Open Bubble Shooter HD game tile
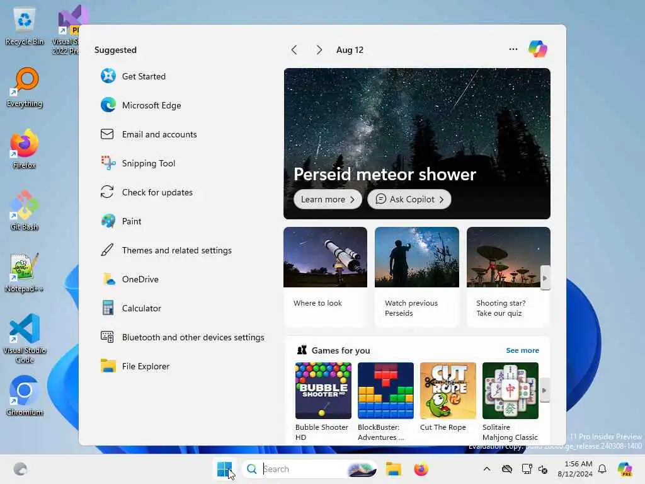 (x=323, y=401)
